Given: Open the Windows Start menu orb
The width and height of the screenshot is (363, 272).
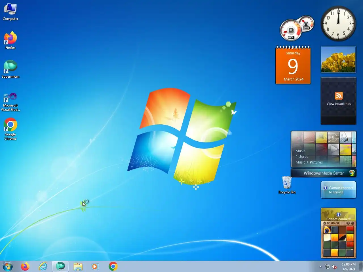Looking at the screenshot, I should click(x=8, y=267).
